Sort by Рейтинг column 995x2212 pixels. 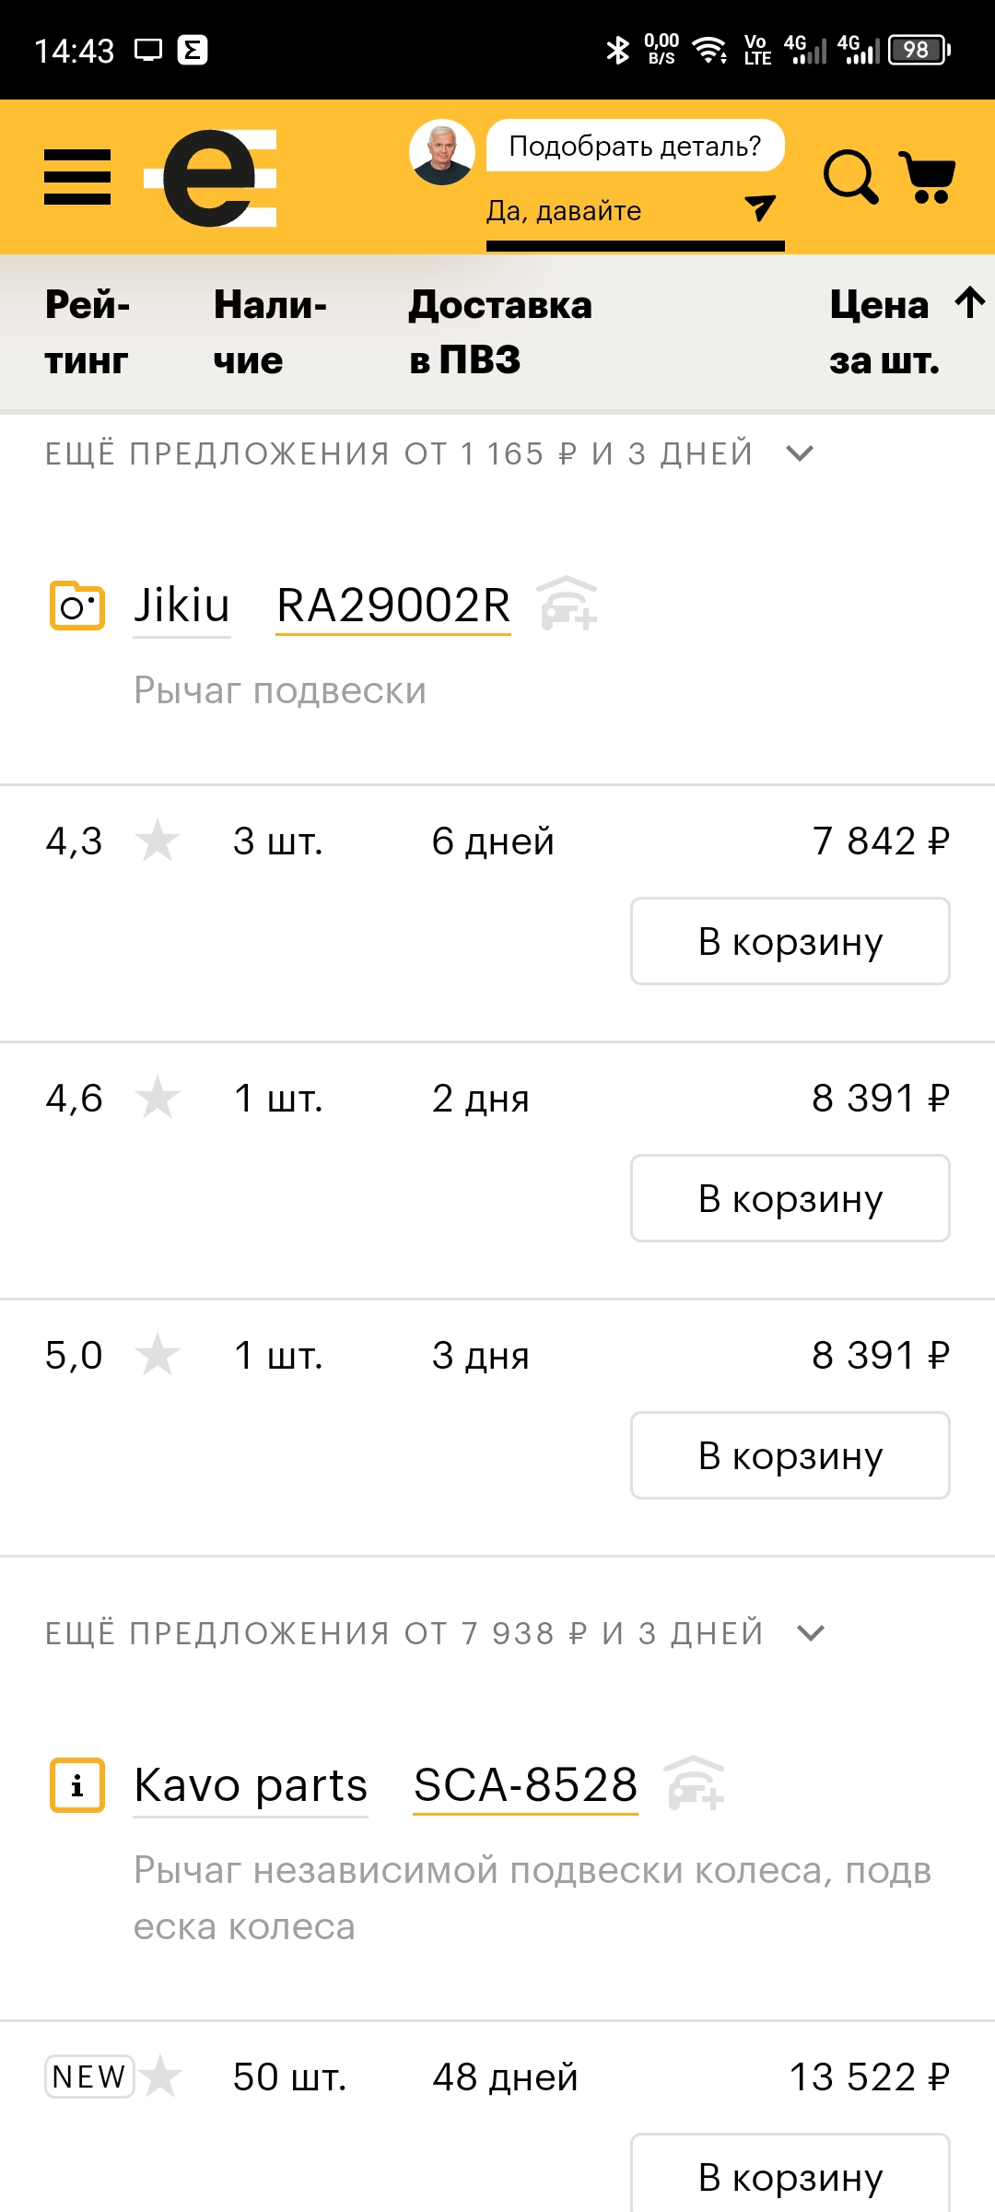pos(88,332)
